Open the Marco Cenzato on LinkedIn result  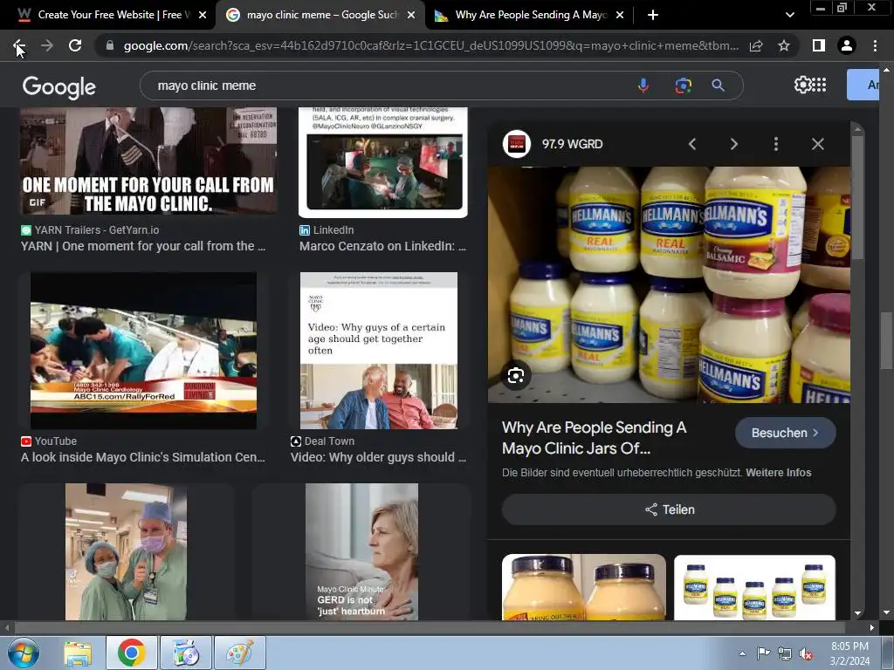pyautogui.click(x=382, y=246)
